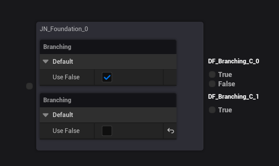Image resolution: width=279 pixels, height=166 pixels.
Task: Click the Use False label in second Branching
Action: click(x=66, y=131)
